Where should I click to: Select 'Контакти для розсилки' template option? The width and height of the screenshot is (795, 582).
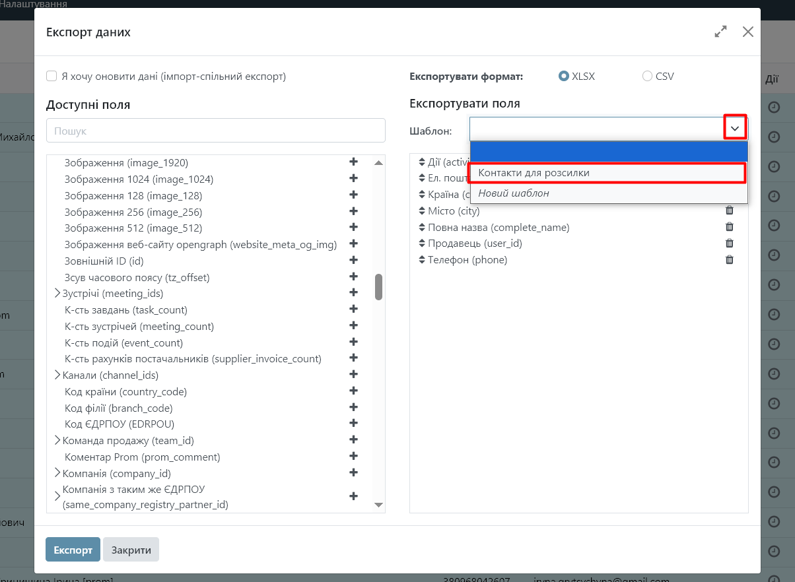[x=607, y=173]
